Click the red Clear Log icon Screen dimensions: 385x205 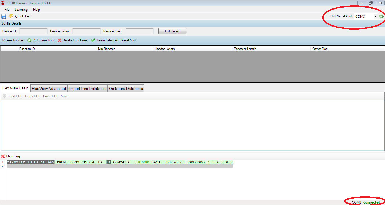3,156
